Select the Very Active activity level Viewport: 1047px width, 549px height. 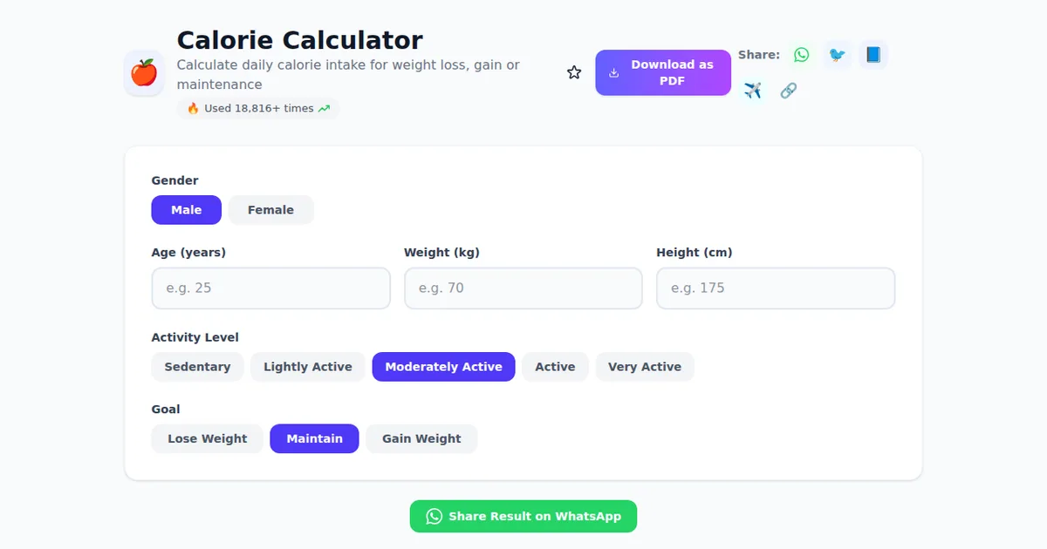645,366
